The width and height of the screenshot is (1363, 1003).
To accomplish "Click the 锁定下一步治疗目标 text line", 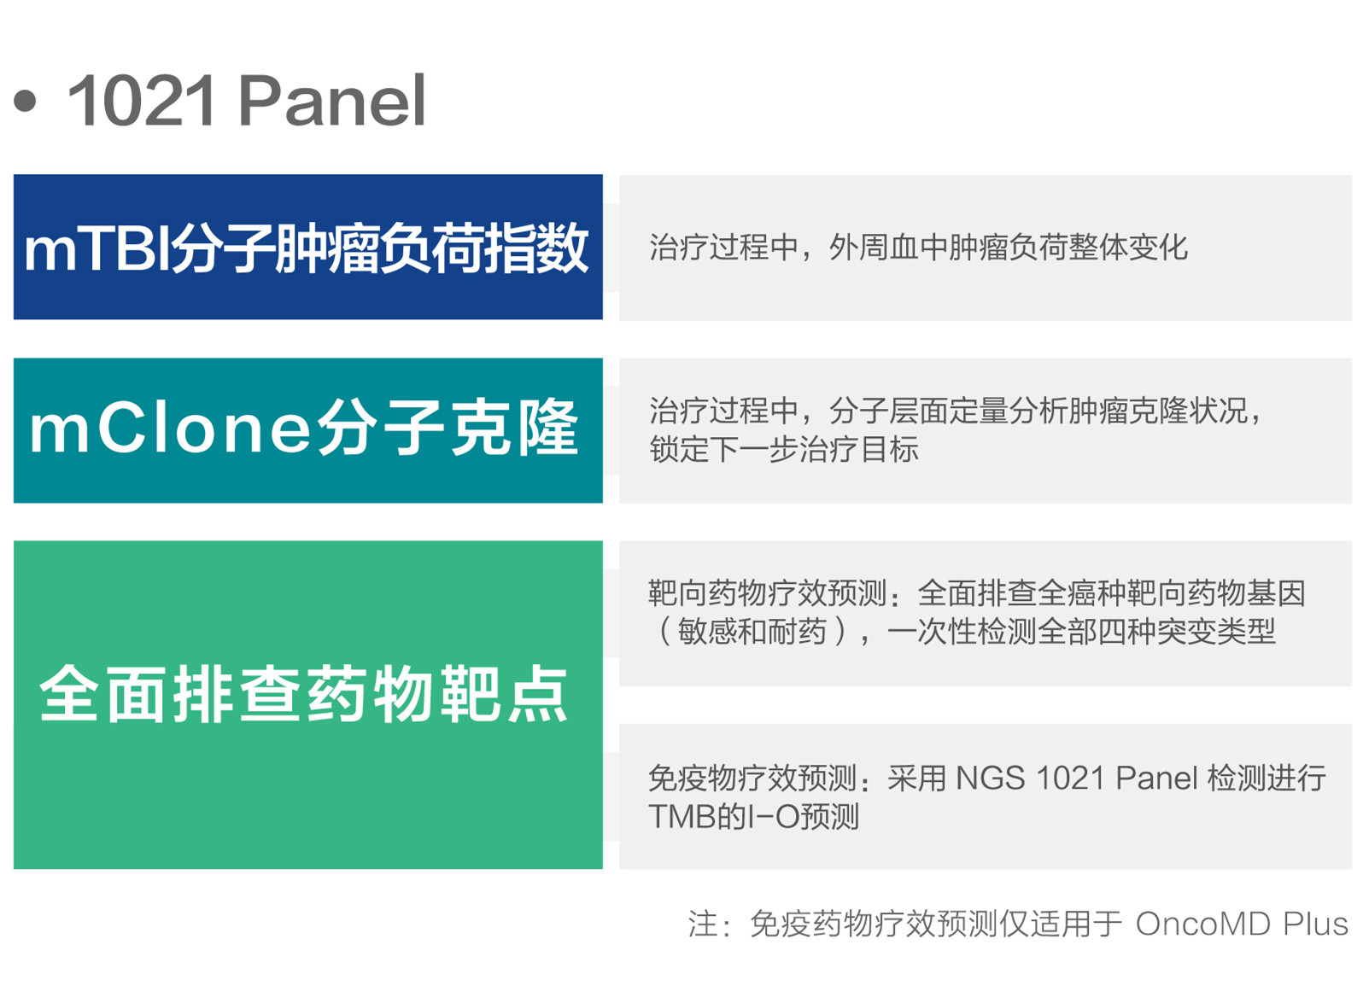I will (x=784, y=449).
